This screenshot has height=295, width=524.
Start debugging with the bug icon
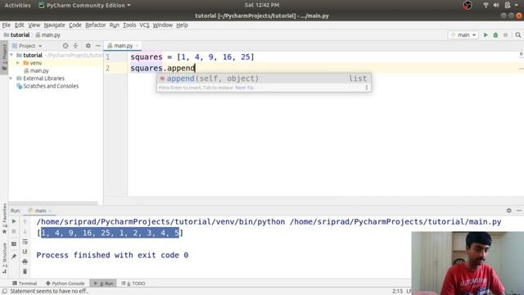coord(495,34)
